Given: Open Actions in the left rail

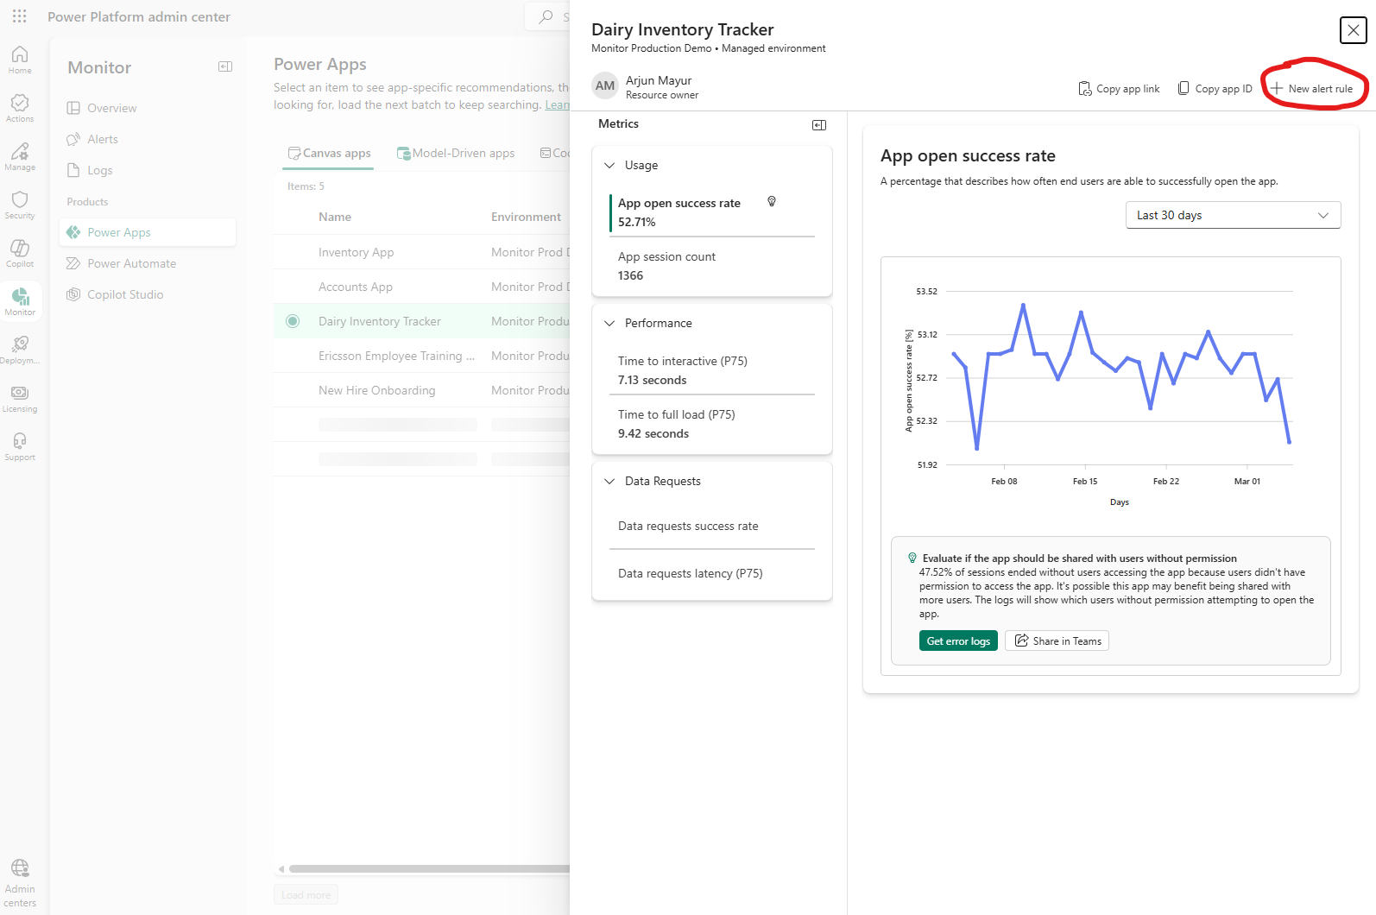Looking at the screenshot, I should tap(20, 108).
